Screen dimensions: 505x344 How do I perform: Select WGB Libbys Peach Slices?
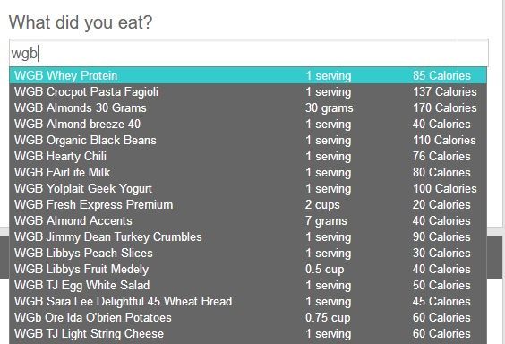point(248,253)
